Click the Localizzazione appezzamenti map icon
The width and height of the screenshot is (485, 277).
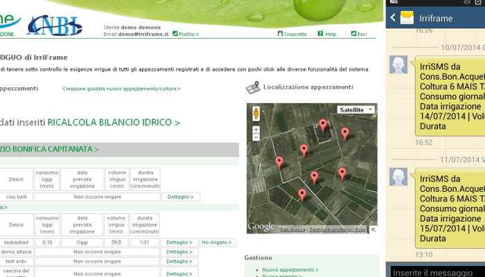coord(253,87)
